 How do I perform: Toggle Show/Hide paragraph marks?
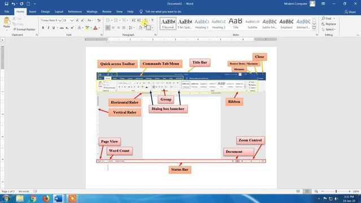click(x=152, y=20)
